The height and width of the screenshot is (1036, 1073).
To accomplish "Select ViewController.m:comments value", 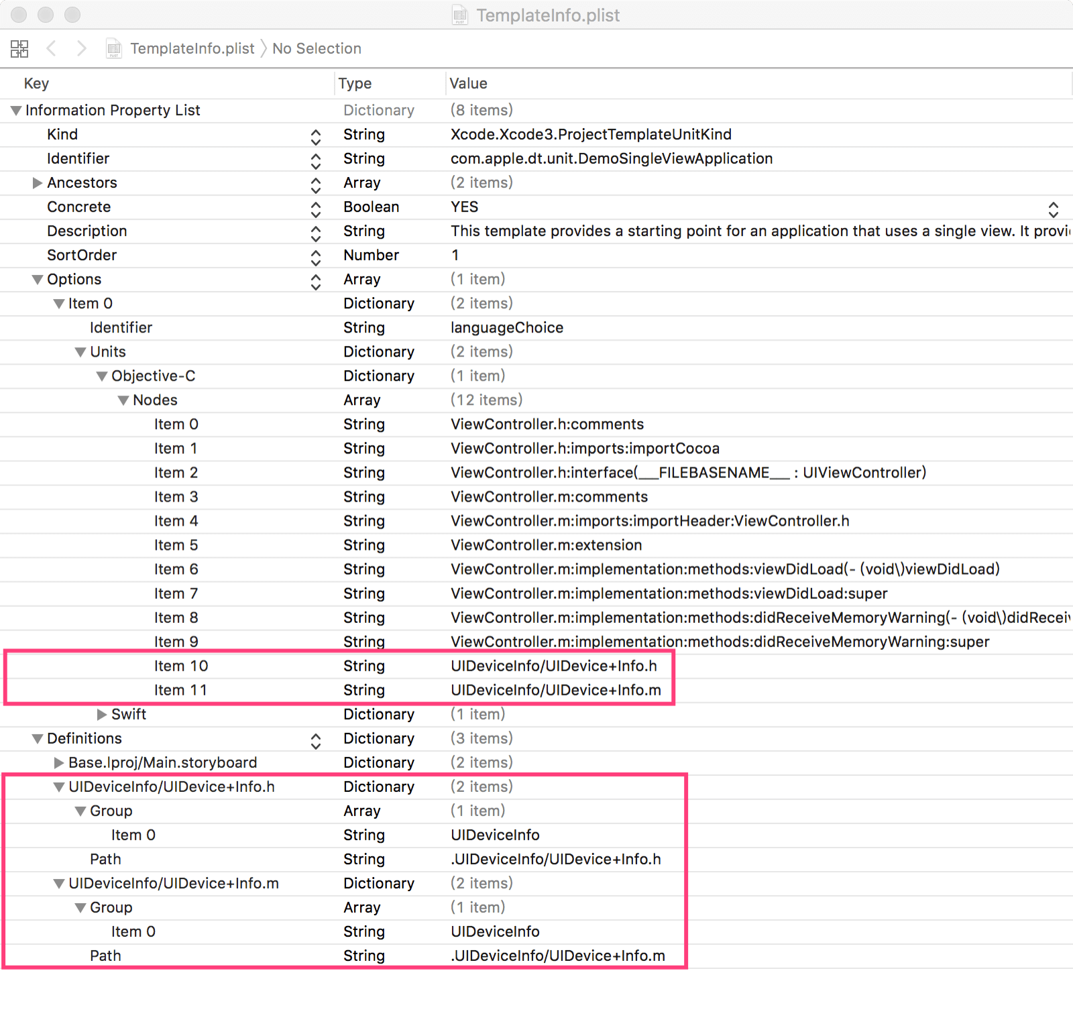I will [549, 496].
